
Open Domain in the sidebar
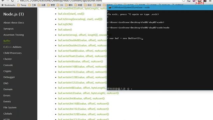[8, 89]
